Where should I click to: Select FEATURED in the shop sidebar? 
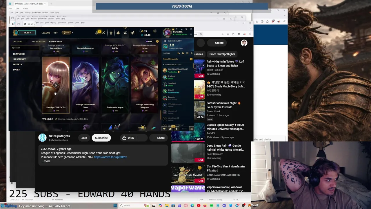(x=19, y=54)
